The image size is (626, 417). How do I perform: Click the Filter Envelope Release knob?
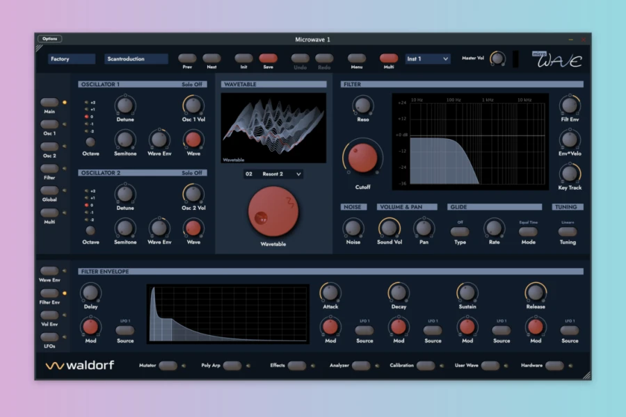[x=536, y=293]
